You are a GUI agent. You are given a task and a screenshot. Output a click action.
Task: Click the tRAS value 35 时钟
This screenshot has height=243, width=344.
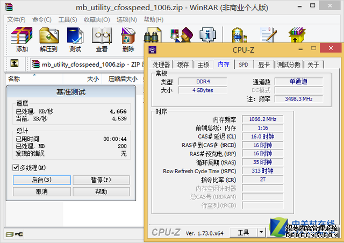(x=263, y=162)
